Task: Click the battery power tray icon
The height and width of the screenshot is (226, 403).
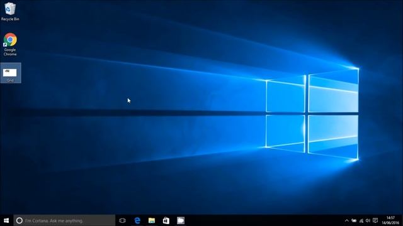Action: (354, 220)
